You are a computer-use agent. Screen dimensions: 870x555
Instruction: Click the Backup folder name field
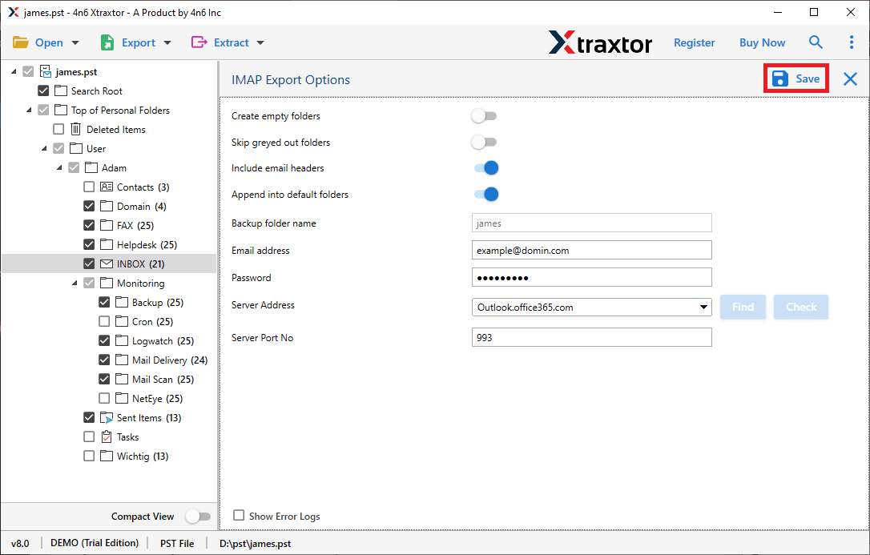coord(591,223)
